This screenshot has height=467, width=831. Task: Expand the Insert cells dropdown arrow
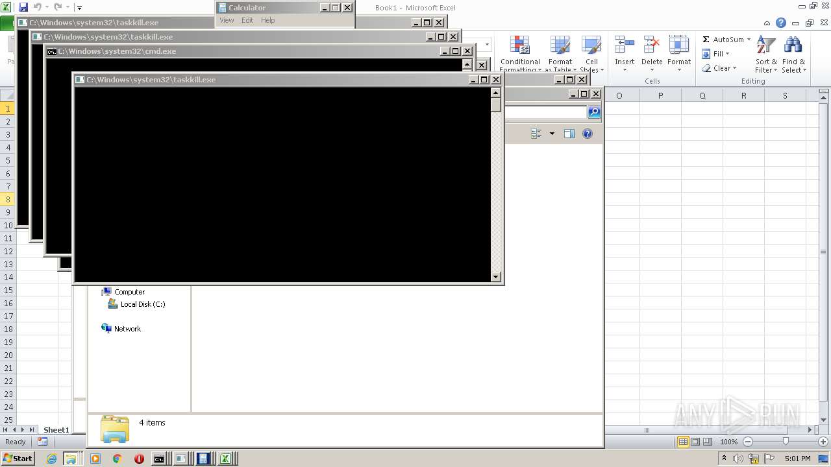point(625,70)
